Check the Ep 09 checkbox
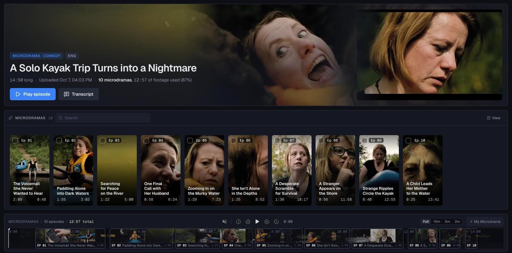This screenshot has width=512, height=253. [x=365, y=140]
